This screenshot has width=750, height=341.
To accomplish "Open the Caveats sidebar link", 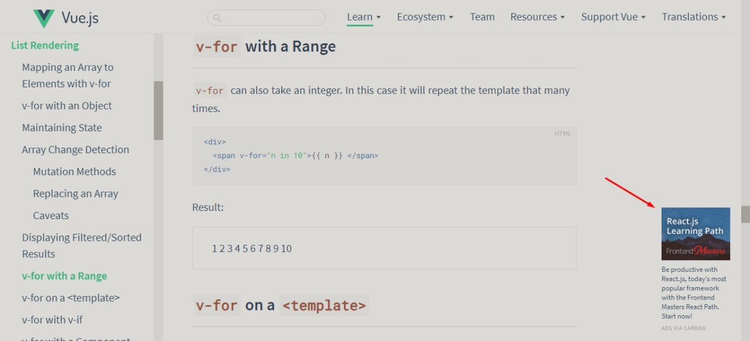I will pyautogui.click(x=51, y=216).
